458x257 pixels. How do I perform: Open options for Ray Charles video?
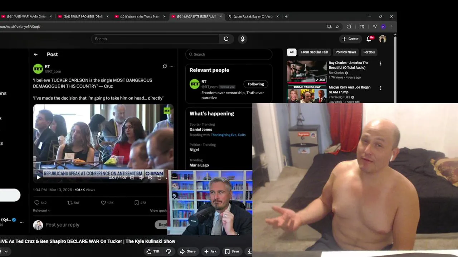point(381,64)
